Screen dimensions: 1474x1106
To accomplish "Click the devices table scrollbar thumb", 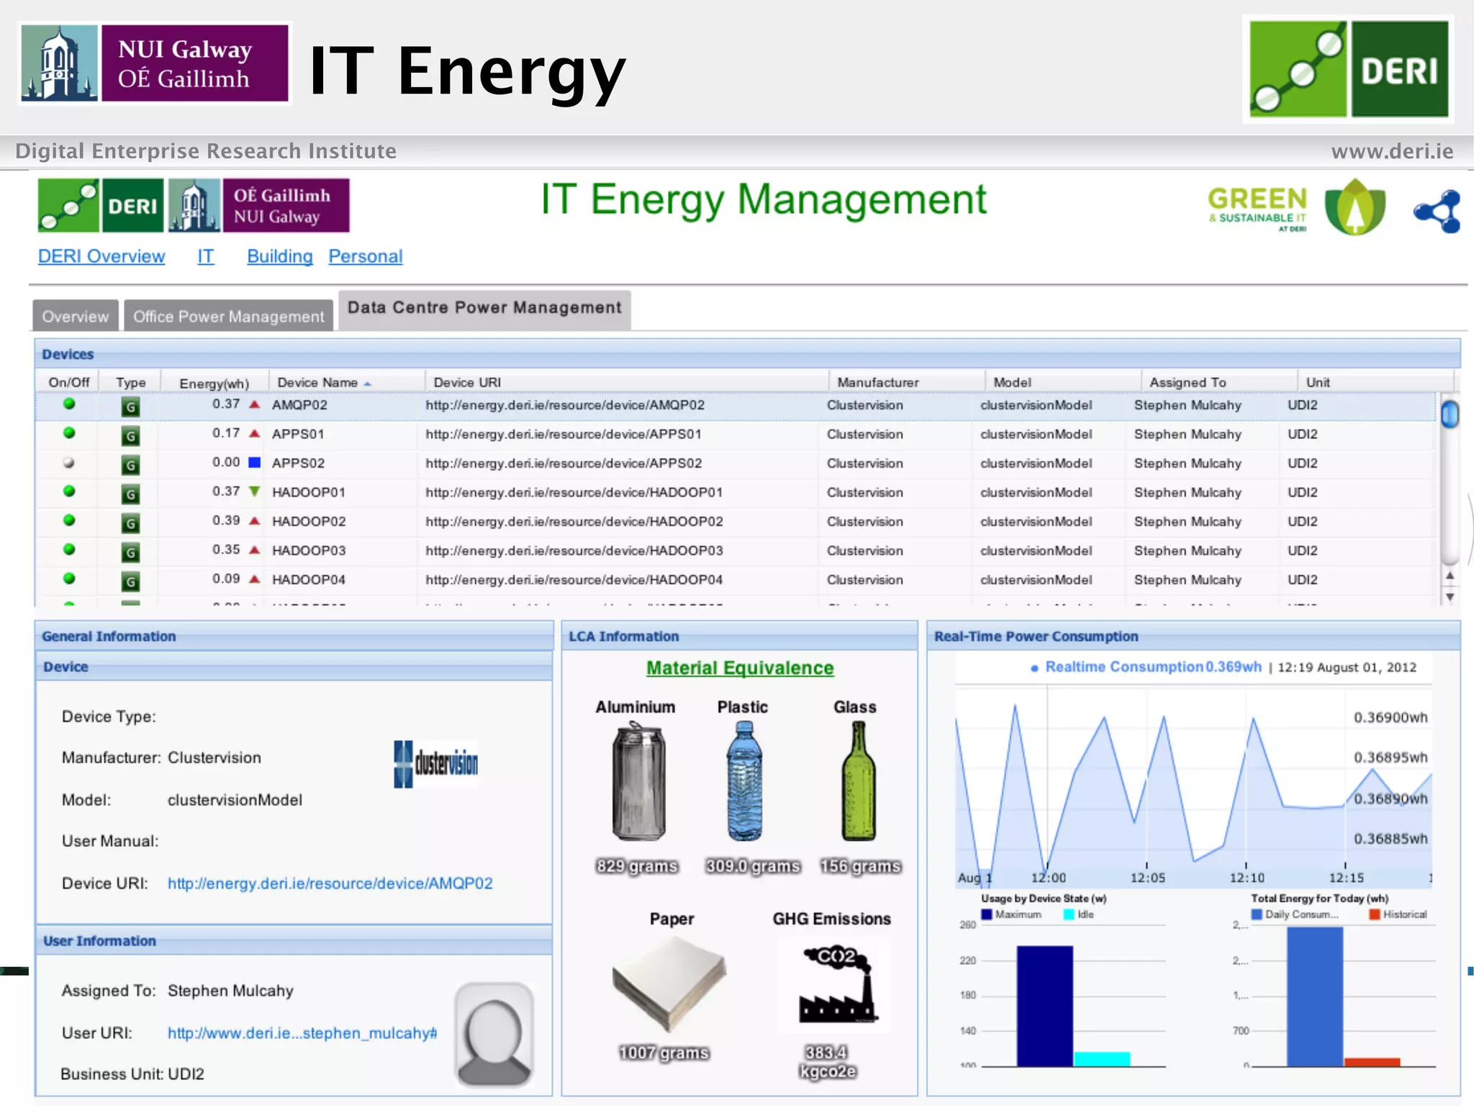I will [x=1450, y=414].
